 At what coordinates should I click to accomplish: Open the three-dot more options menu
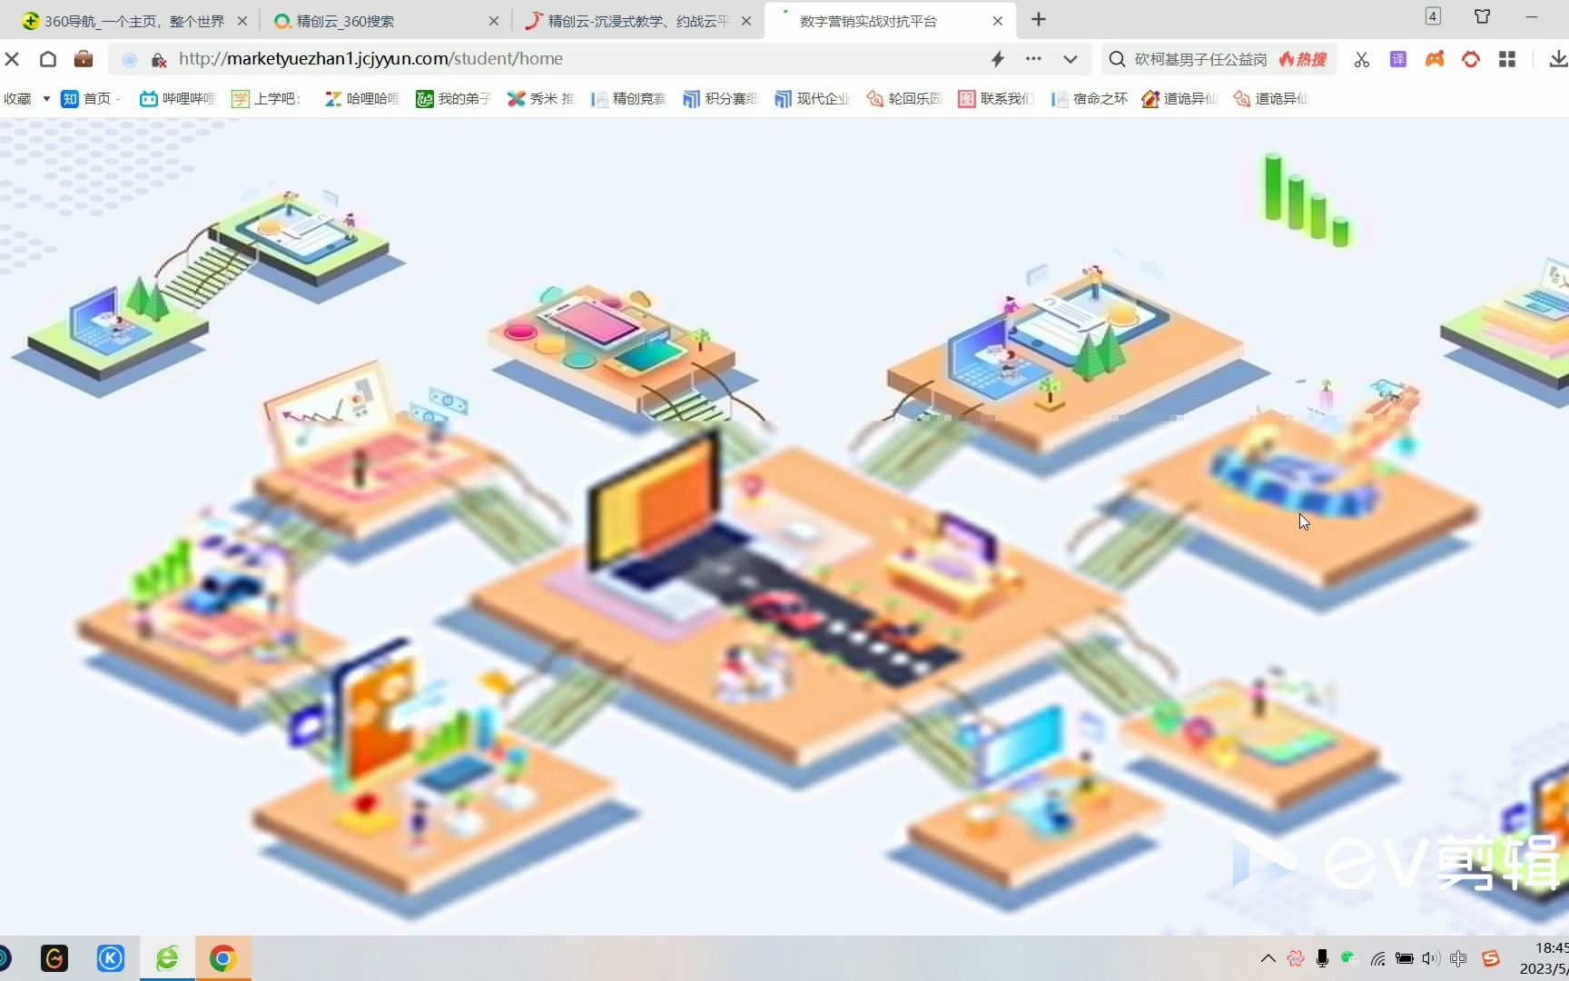[x=1033, y=58]
